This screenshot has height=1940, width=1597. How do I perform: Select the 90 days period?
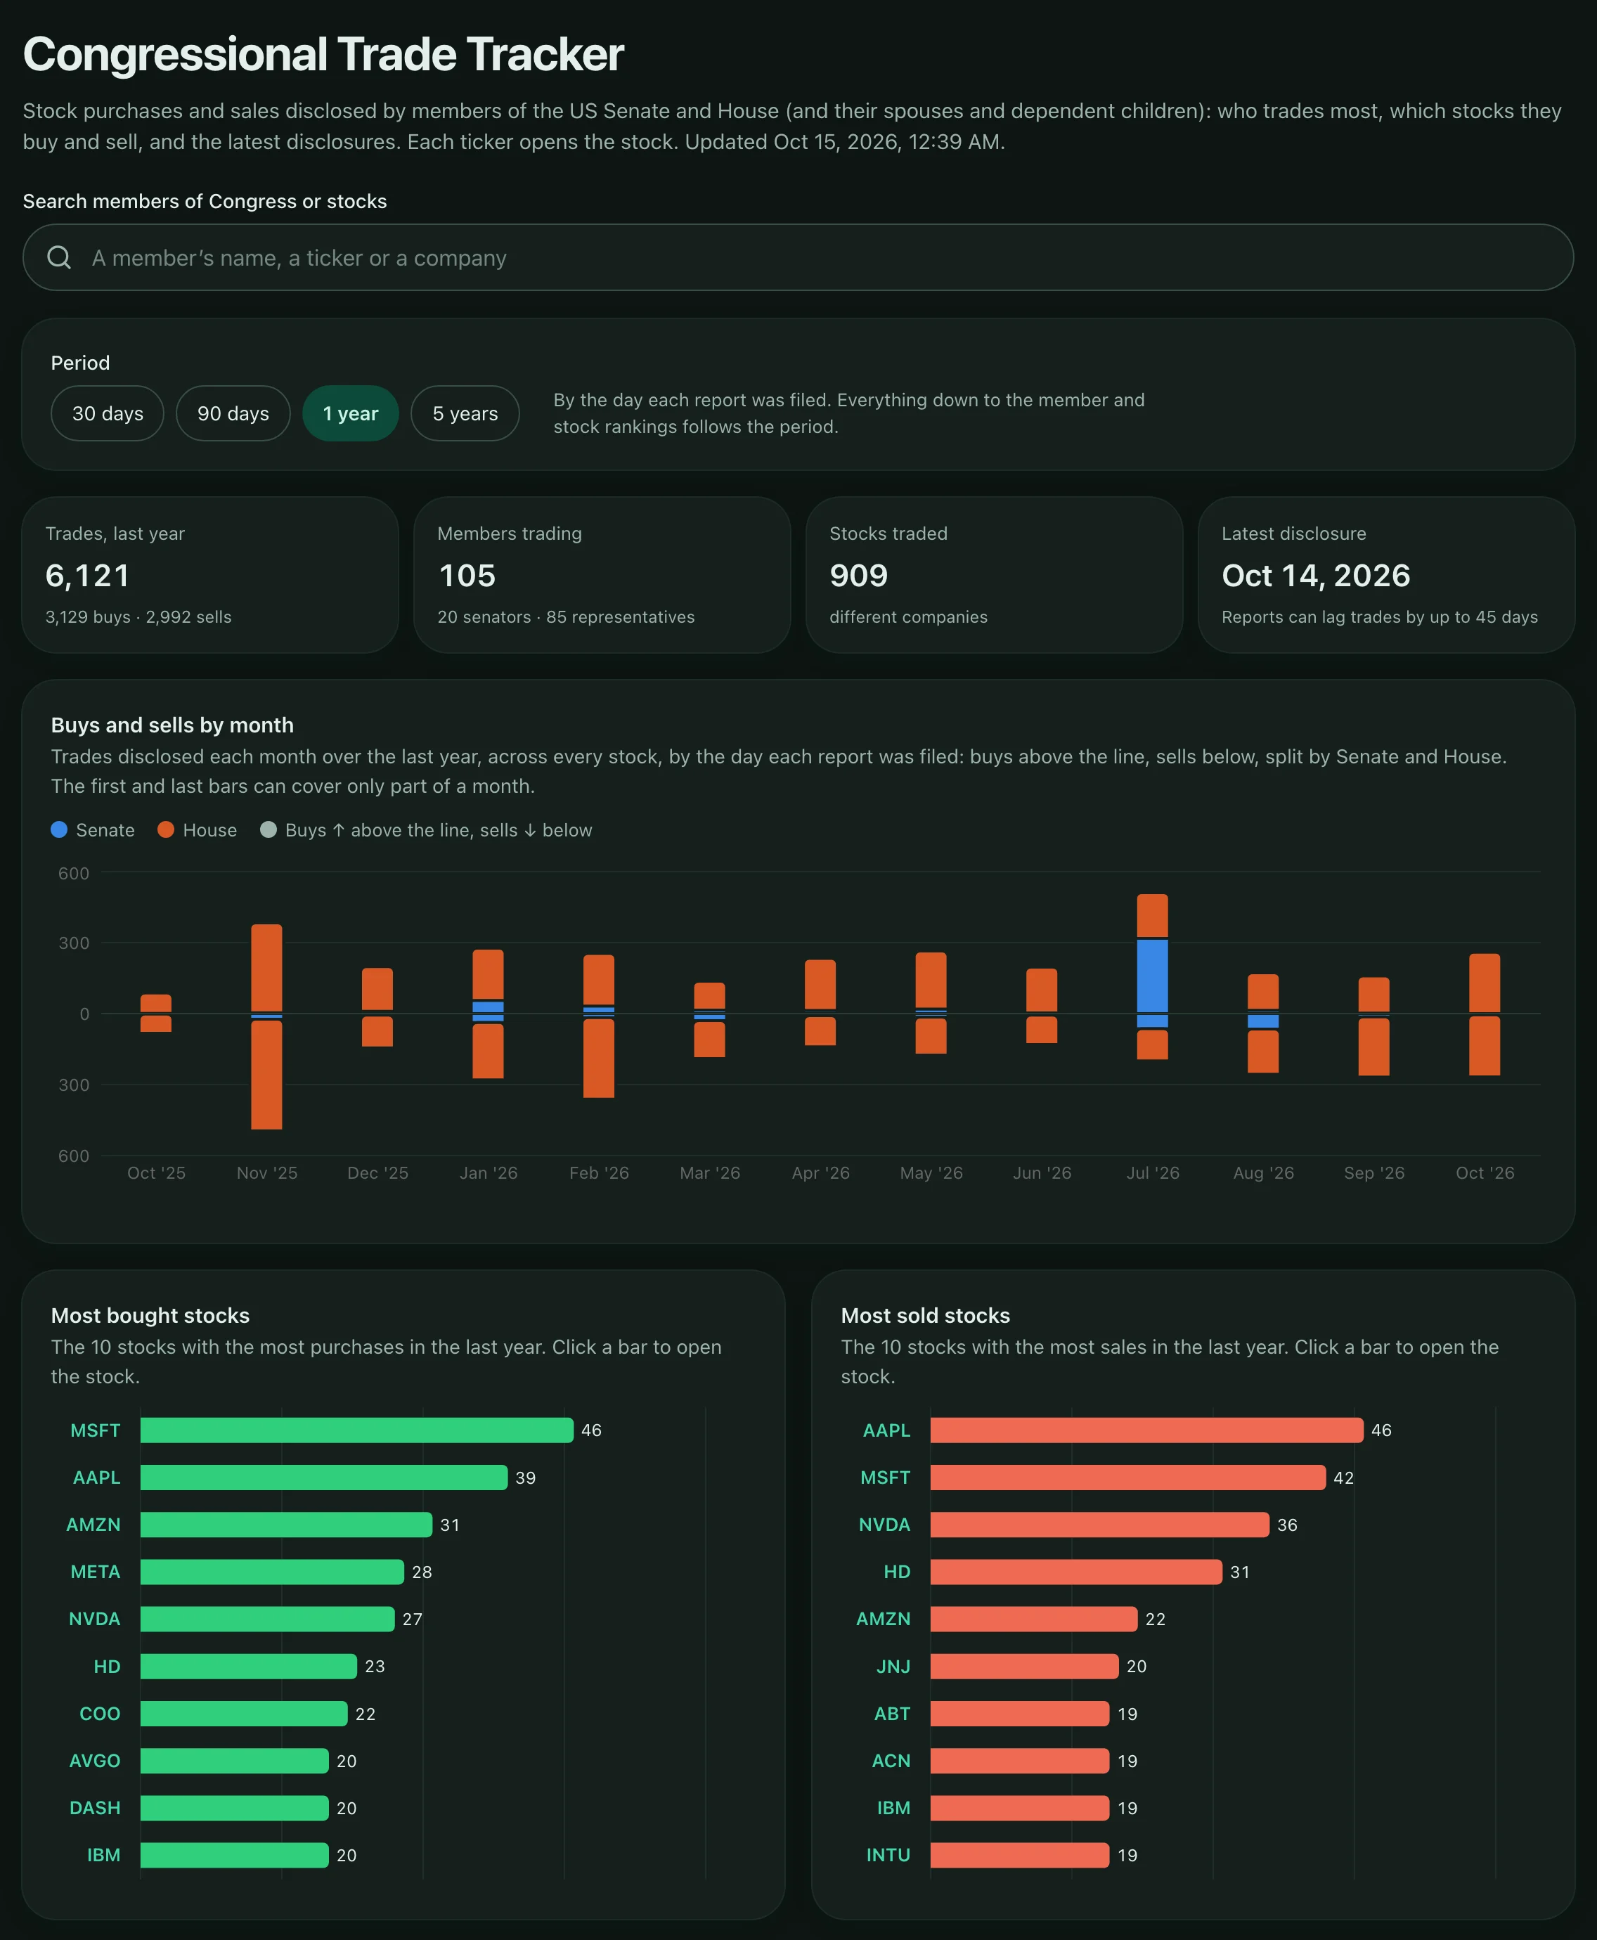tap(233, 413)
